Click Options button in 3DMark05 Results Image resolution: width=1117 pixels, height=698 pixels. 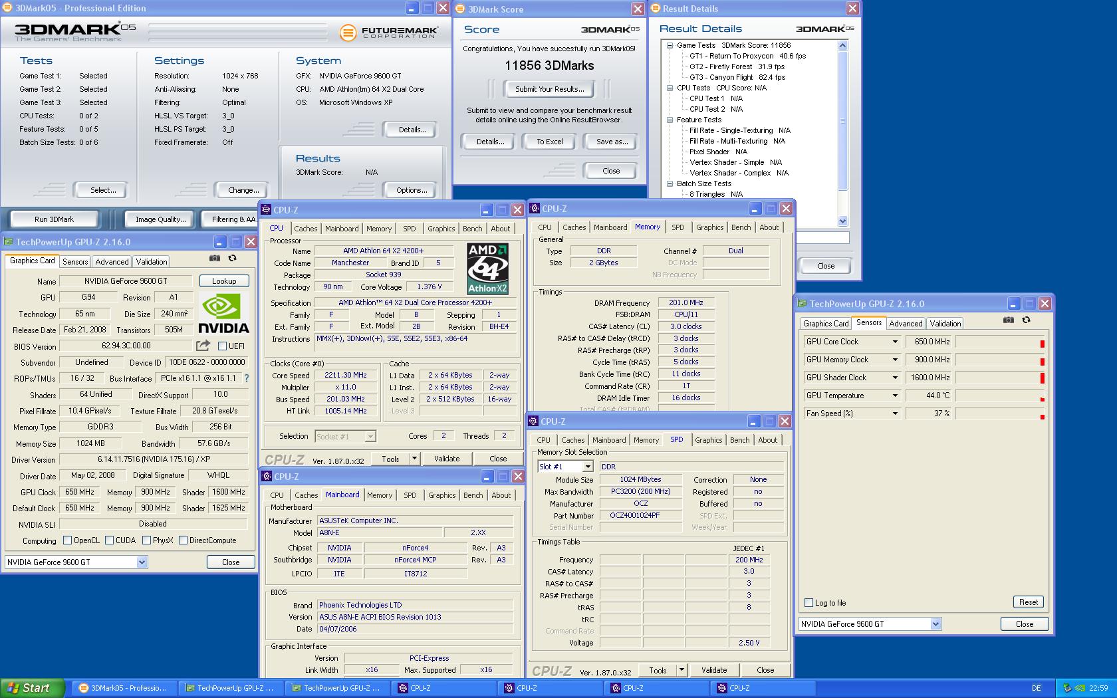point(412,190)
